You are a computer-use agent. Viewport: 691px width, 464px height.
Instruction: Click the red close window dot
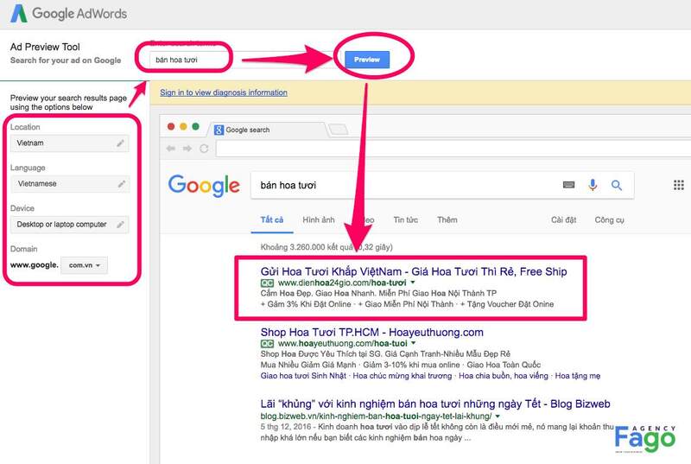point(171,127)
